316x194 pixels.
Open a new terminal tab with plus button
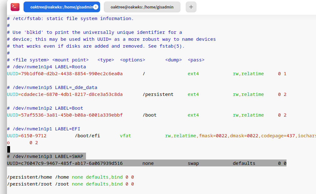(191, 7)
